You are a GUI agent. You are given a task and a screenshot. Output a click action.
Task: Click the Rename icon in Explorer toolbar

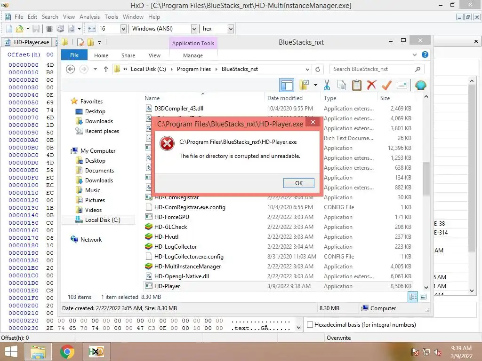[402, 85]
